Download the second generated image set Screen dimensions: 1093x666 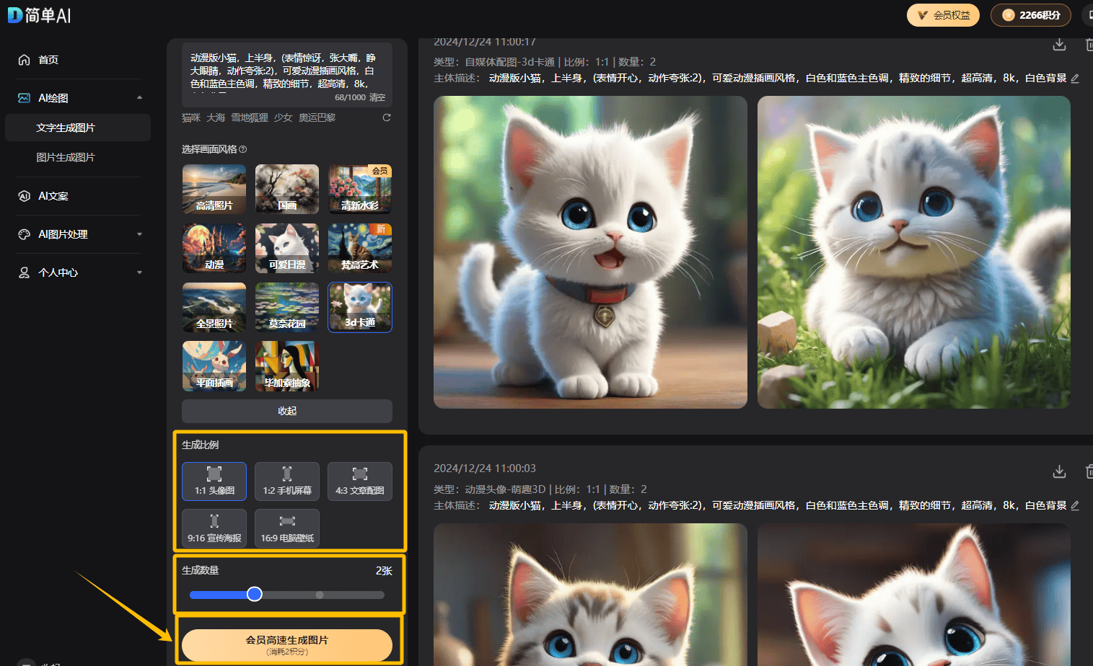click(1059, 471)
